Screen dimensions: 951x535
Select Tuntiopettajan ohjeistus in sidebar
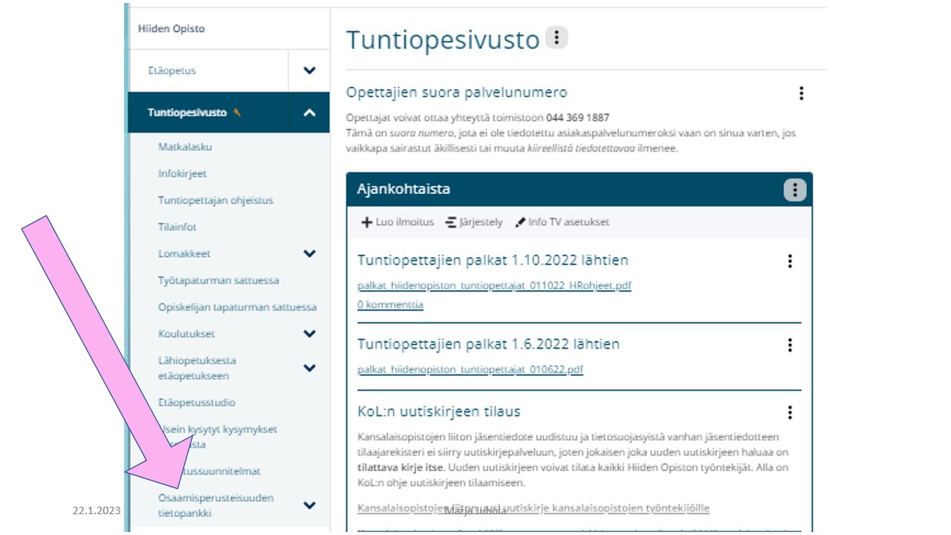[215, 201]
